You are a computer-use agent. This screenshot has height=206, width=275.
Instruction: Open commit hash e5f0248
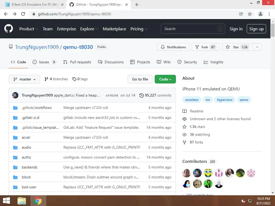point(112,95)
